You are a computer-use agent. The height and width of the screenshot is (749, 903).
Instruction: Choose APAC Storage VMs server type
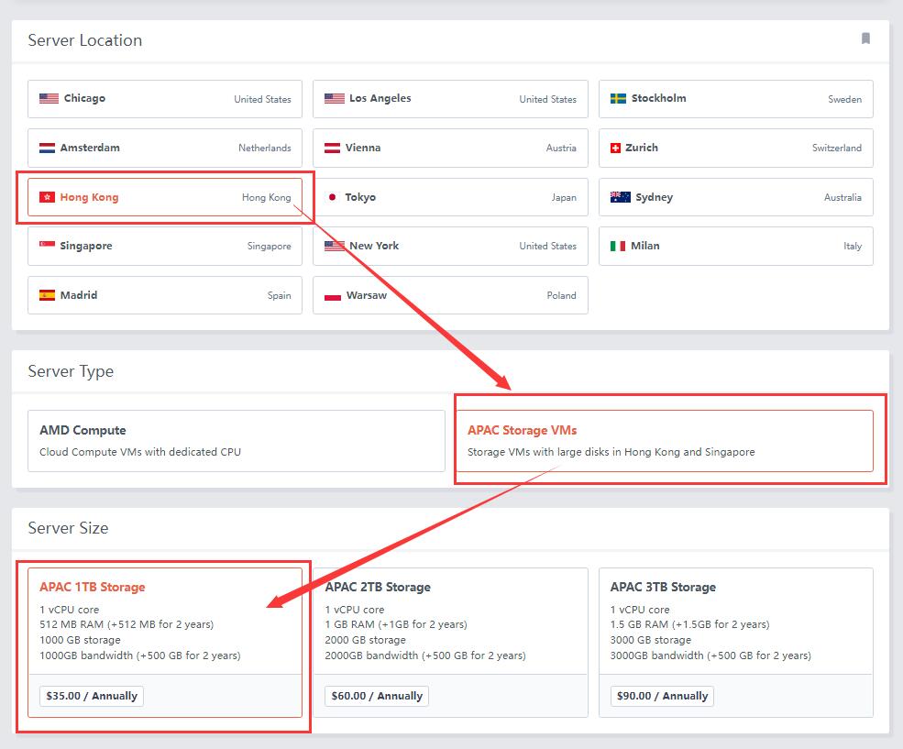(x=664, y=440)
